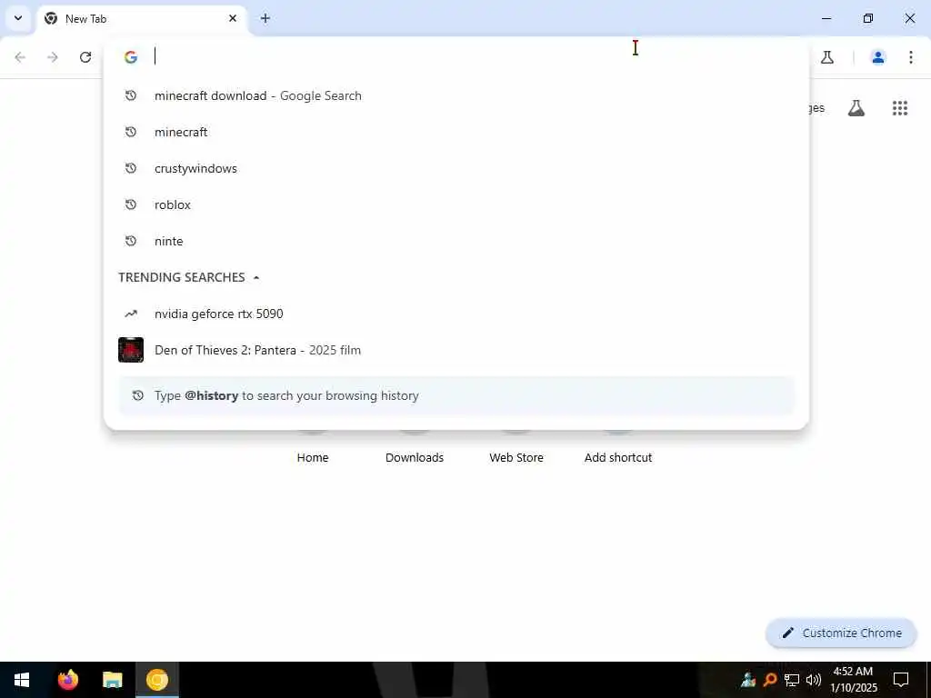
Task: Open the tab search dropdown arrow
Action: 18,18
